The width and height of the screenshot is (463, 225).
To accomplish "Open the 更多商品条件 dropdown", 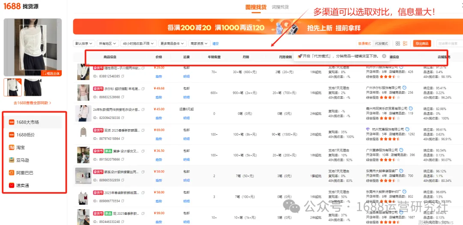I will 172,44.
